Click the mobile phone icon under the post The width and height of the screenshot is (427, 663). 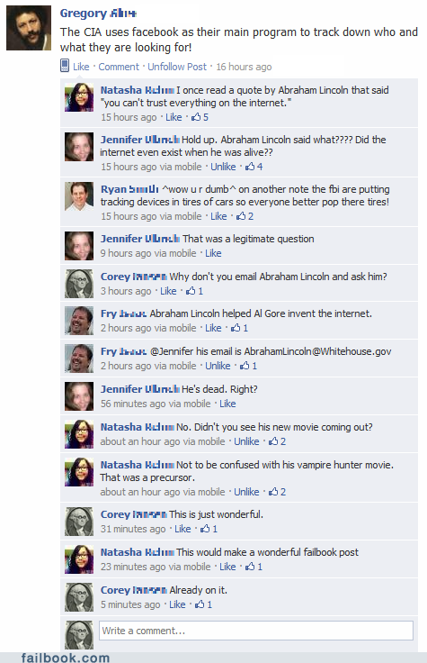coord(65,66)
